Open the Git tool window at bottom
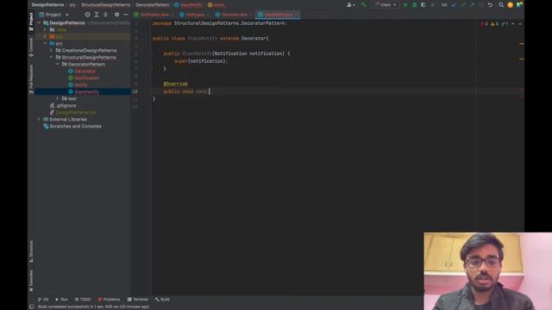The height and width of the screenshot is (310, 552). [43, 300]
